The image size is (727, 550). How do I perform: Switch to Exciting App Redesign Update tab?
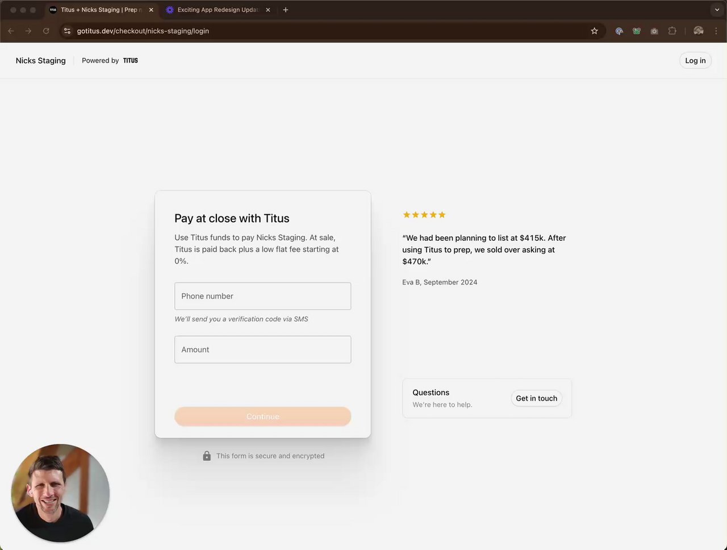point(218,10)
